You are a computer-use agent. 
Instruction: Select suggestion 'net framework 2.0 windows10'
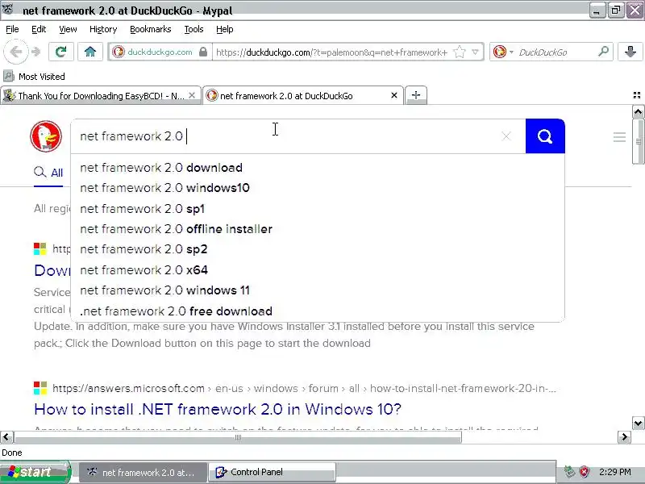pyautogui.click(x=318, y=188)
